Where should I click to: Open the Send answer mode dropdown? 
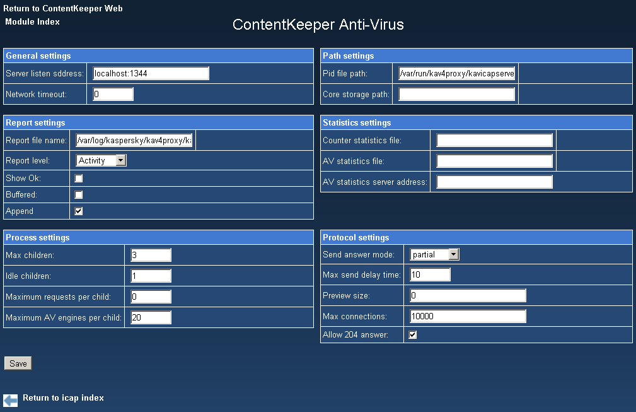tap(434, 254)
